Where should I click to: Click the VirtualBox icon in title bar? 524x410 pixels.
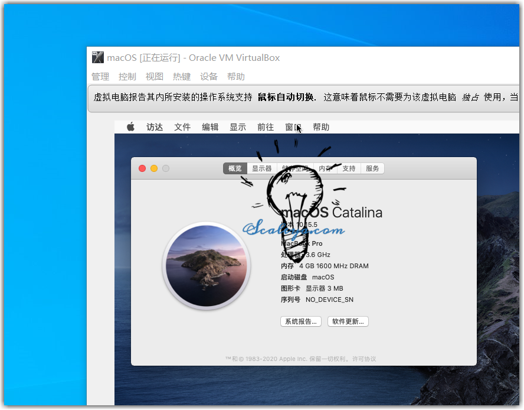[x=98, y=57]
